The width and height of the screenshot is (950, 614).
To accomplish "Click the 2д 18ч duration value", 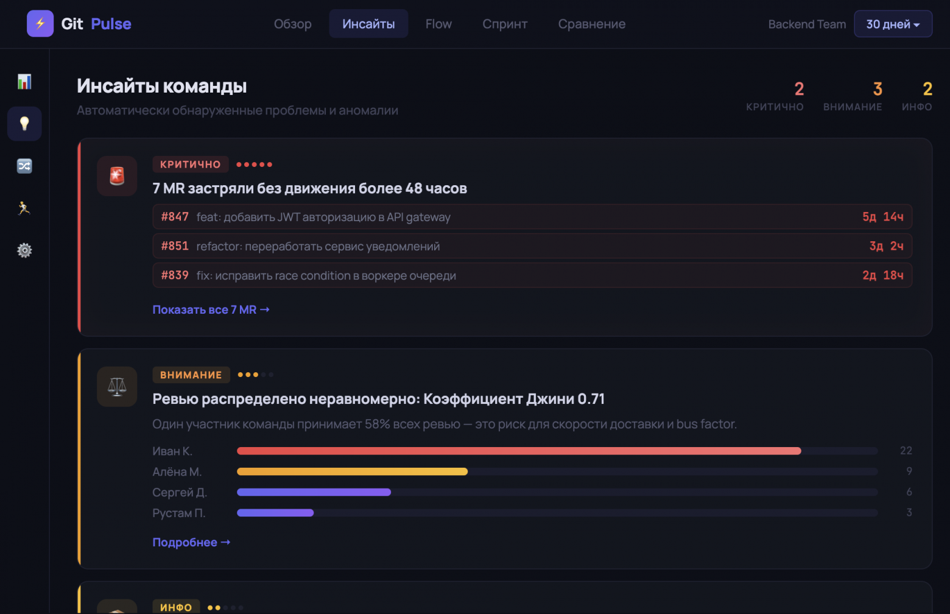I will [883, 275].
